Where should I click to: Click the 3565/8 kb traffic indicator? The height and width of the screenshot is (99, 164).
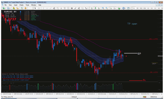point(154,97)
